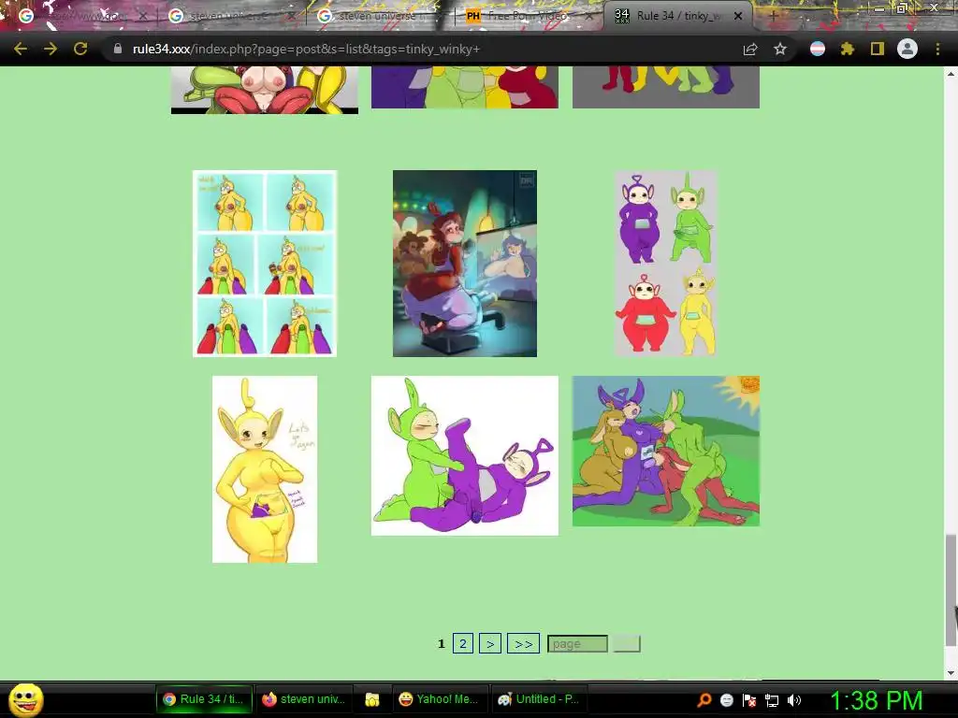View site info via the lock icon
This screenshot has width=958, height=718.
[117, 49]
